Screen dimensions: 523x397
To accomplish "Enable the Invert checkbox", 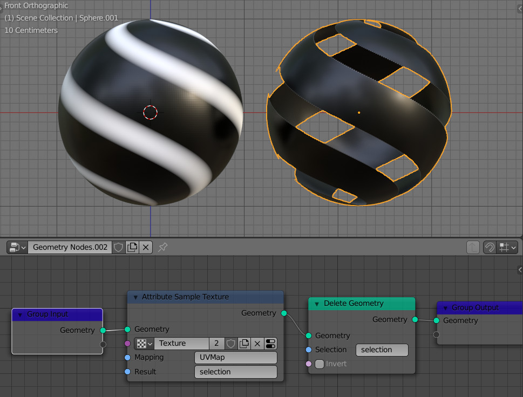I will point(319,364).
